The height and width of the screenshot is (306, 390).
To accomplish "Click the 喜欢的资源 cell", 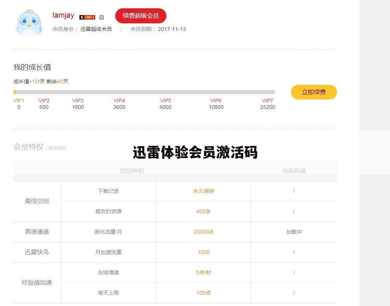I will pyautogui.click(x=108, y=212).
